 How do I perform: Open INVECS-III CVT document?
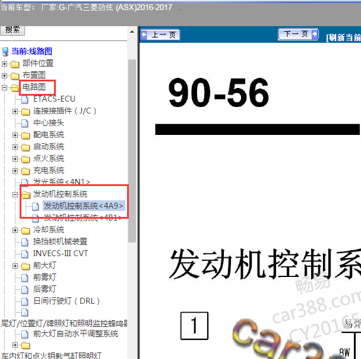tap(61, 253)
